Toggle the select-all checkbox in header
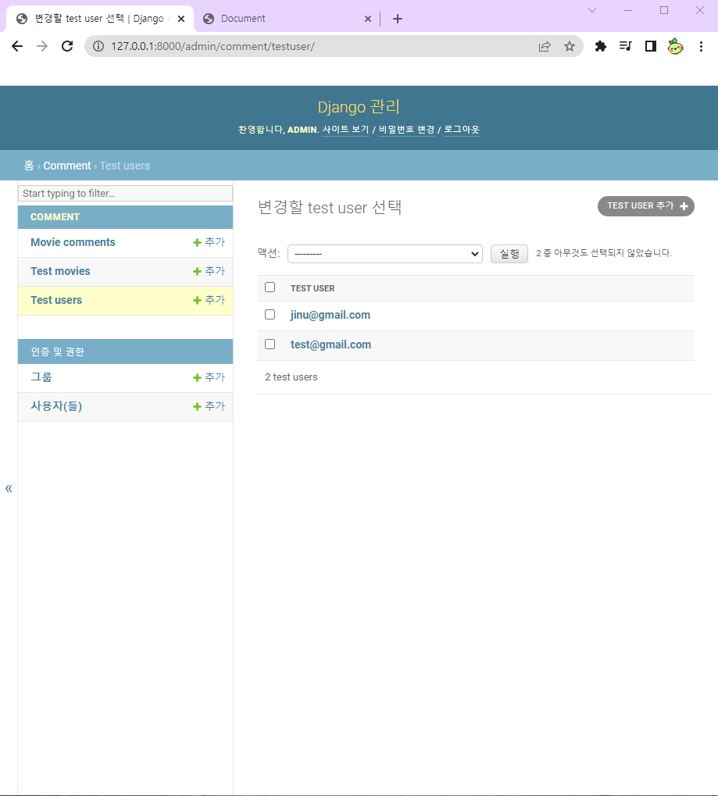718x796 pixels. click(270, 287)
